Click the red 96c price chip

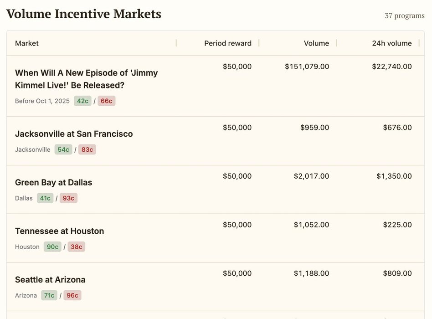72,295
